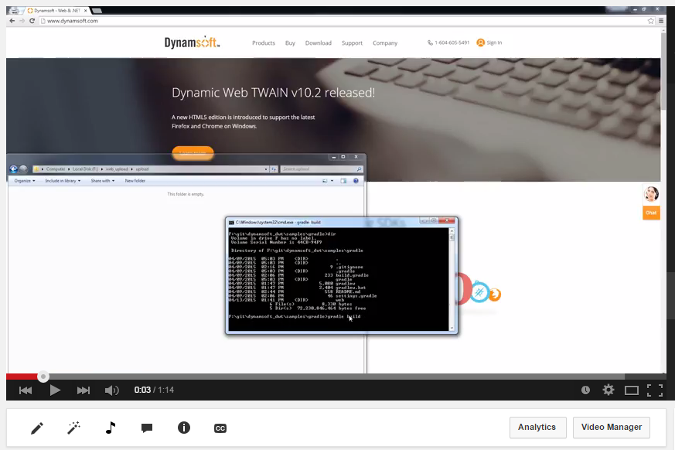Viewport: 675px width, 450px height.
Task: Mute the video with speaker icon
Action: point(112,390)
